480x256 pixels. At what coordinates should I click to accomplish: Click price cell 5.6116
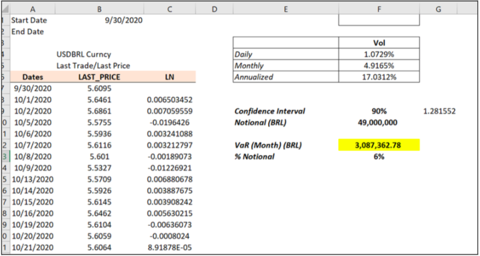pyautogui.click(x=100, y=145)
